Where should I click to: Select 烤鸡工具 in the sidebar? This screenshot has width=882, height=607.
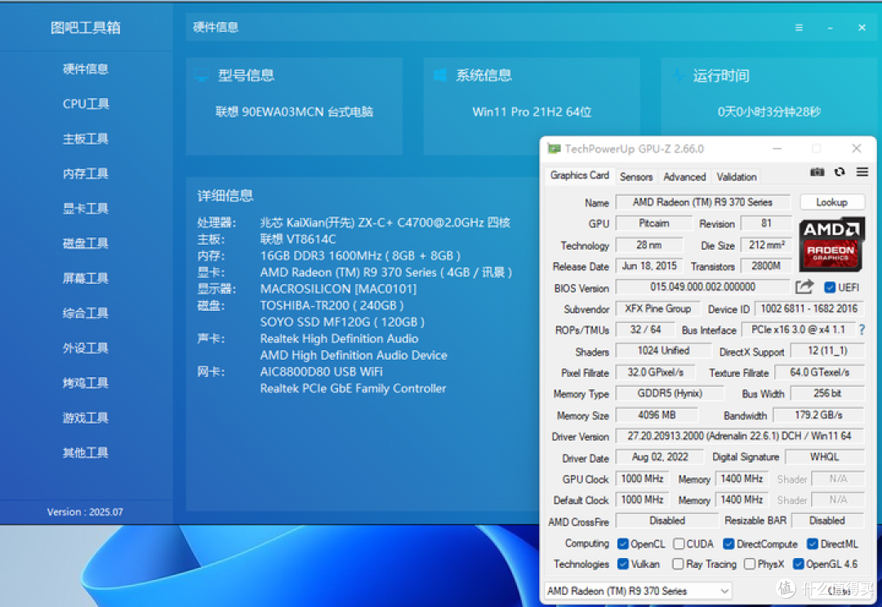click(86, 383)
